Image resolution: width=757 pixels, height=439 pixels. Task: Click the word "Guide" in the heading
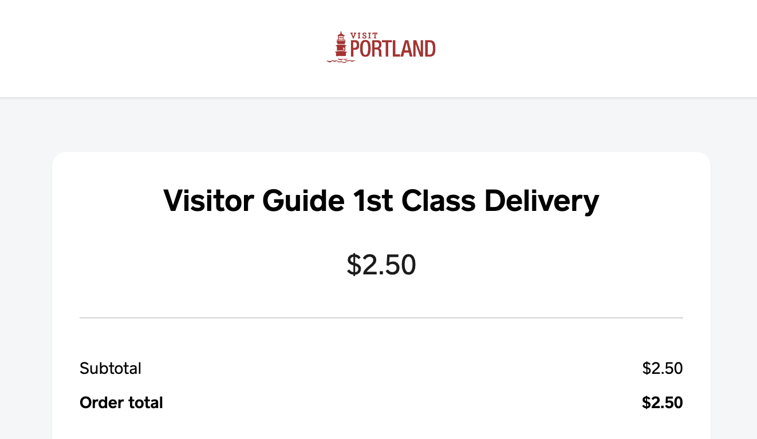coord(299,201)
